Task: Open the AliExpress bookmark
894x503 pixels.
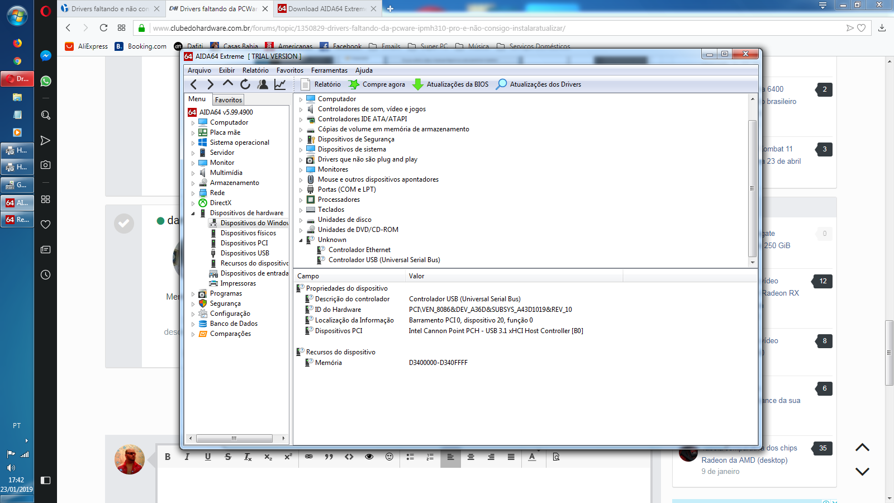Action: coord(87,46)
